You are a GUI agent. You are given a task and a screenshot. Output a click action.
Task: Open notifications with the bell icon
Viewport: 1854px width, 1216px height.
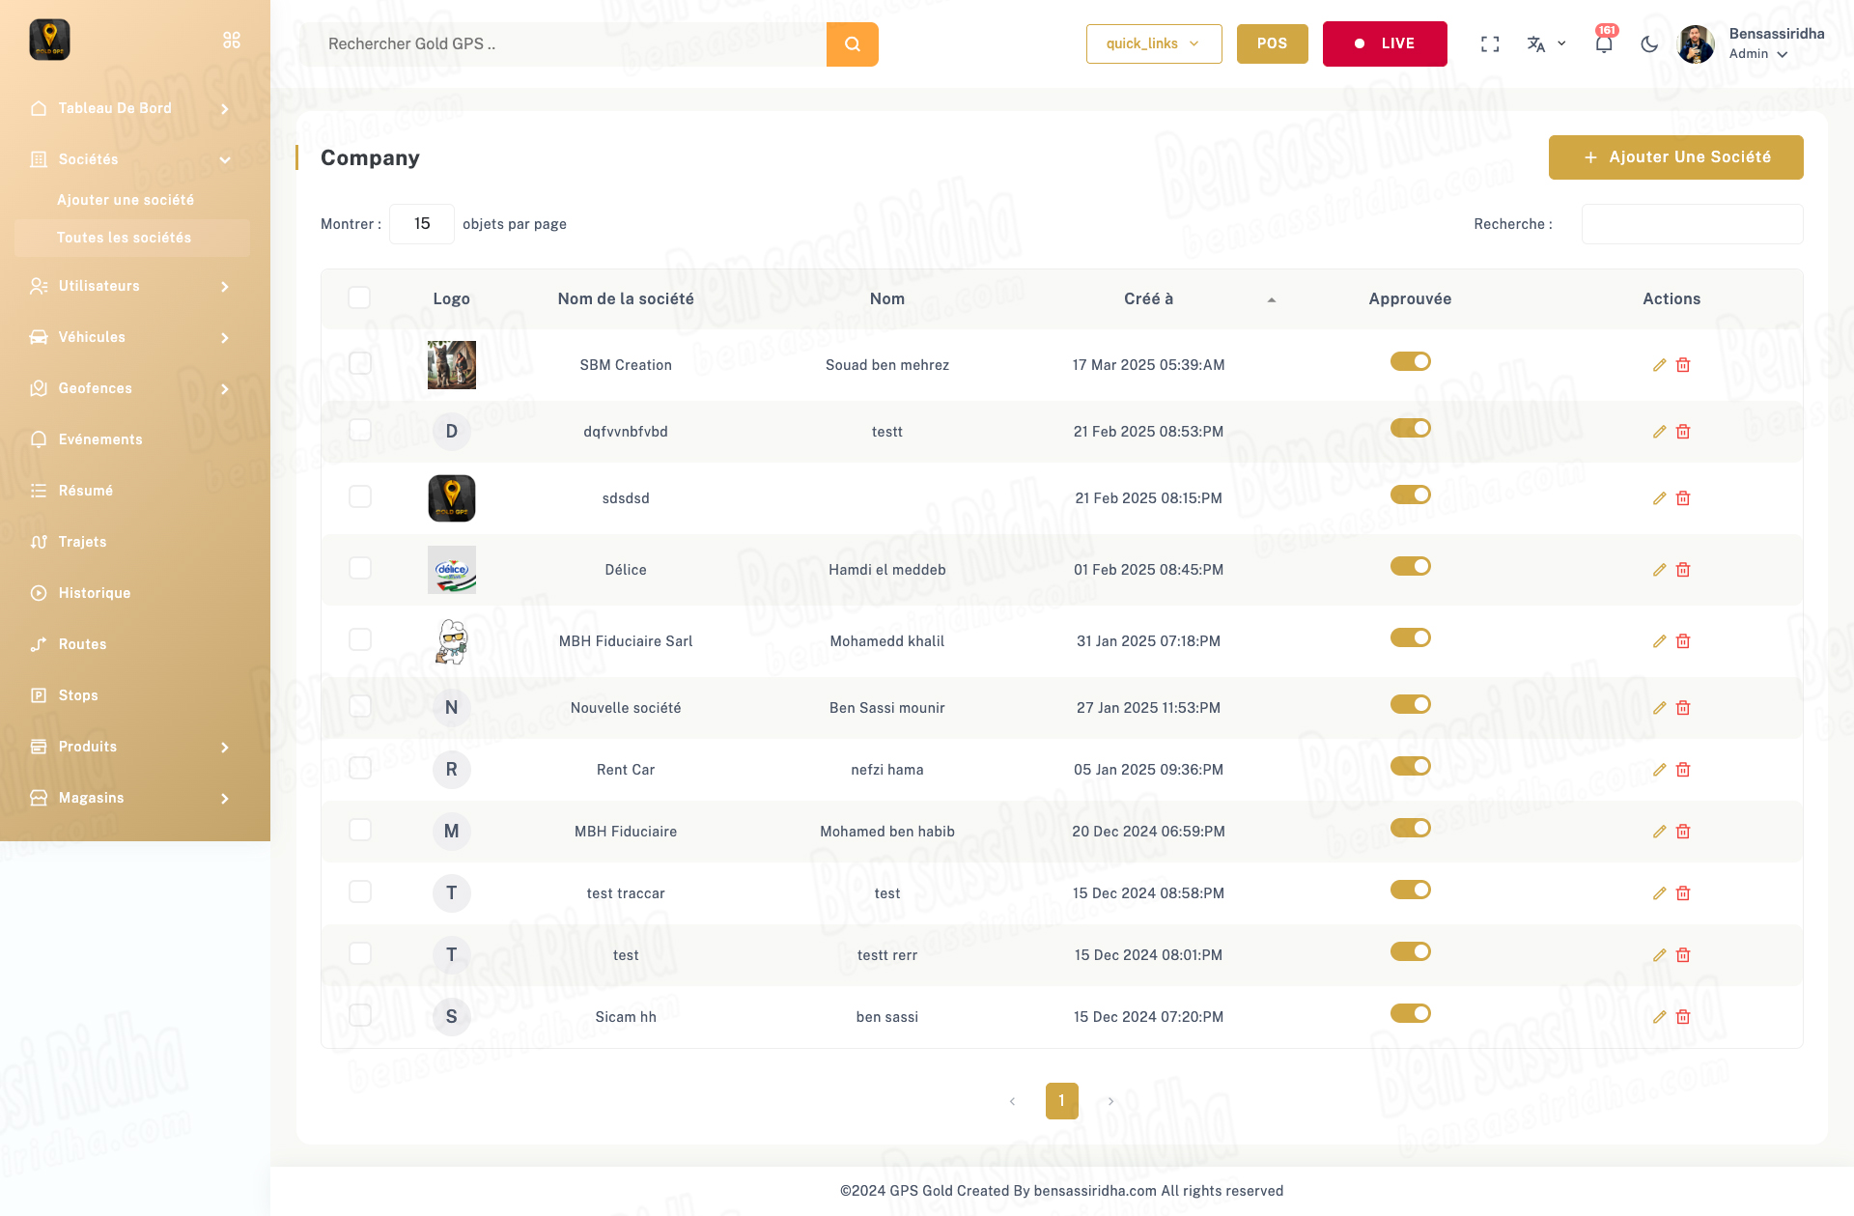click(1603, 44)
